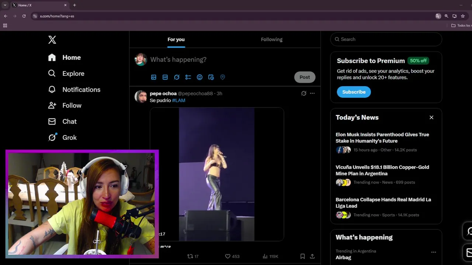Add a poll to the post
This screenshot has width=472, height=265.
188,77
